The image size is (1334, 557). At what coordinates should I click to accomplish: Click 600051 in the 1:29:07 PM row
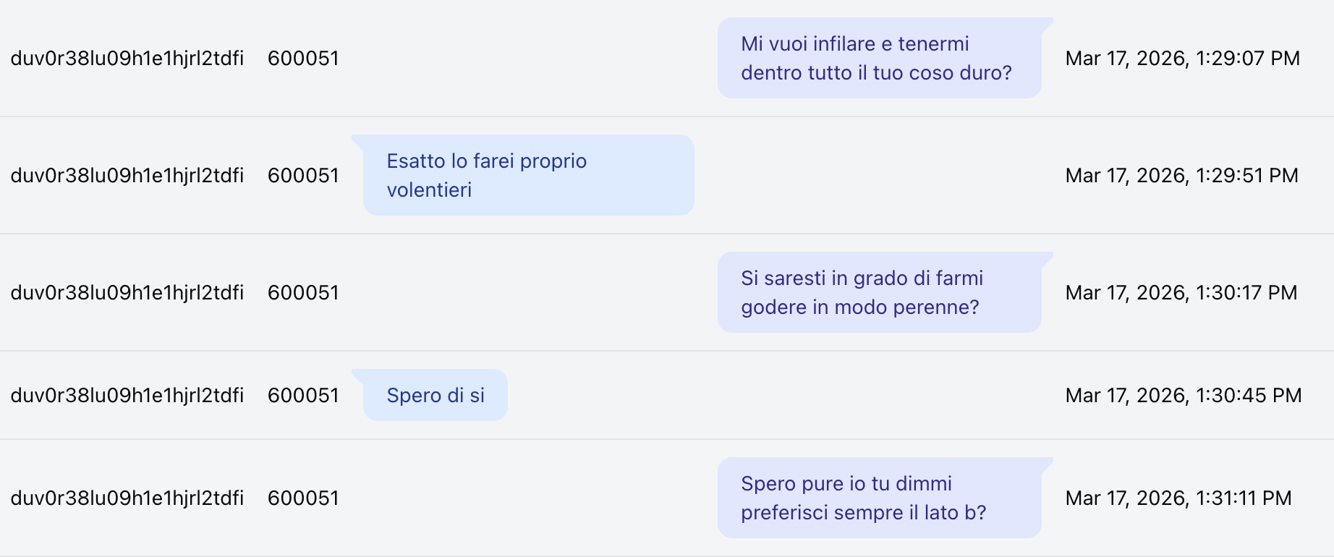click(303, 58)
